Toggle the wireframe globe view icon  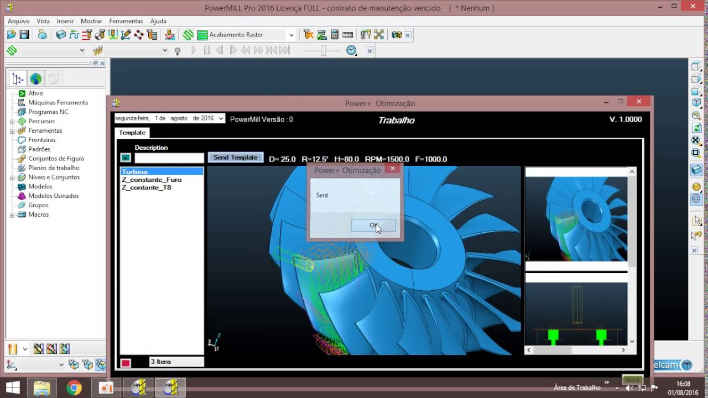pos(696,199)
